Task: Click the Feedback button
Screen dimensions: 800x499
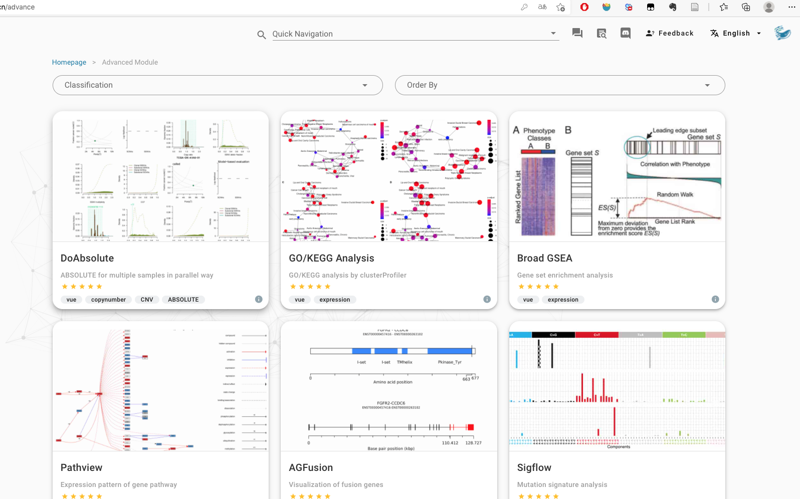Action: tap(670, 33)
